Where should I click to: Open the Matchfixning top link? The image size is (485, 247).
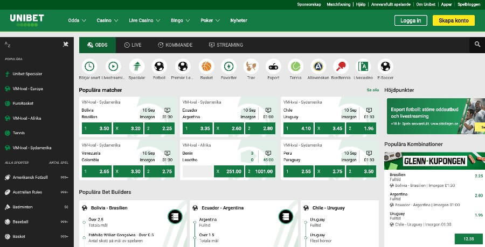coord(338,4)
